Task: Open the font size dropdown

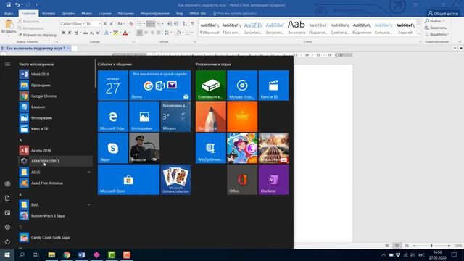Action: pyautogui.click(x=100, y=24)
